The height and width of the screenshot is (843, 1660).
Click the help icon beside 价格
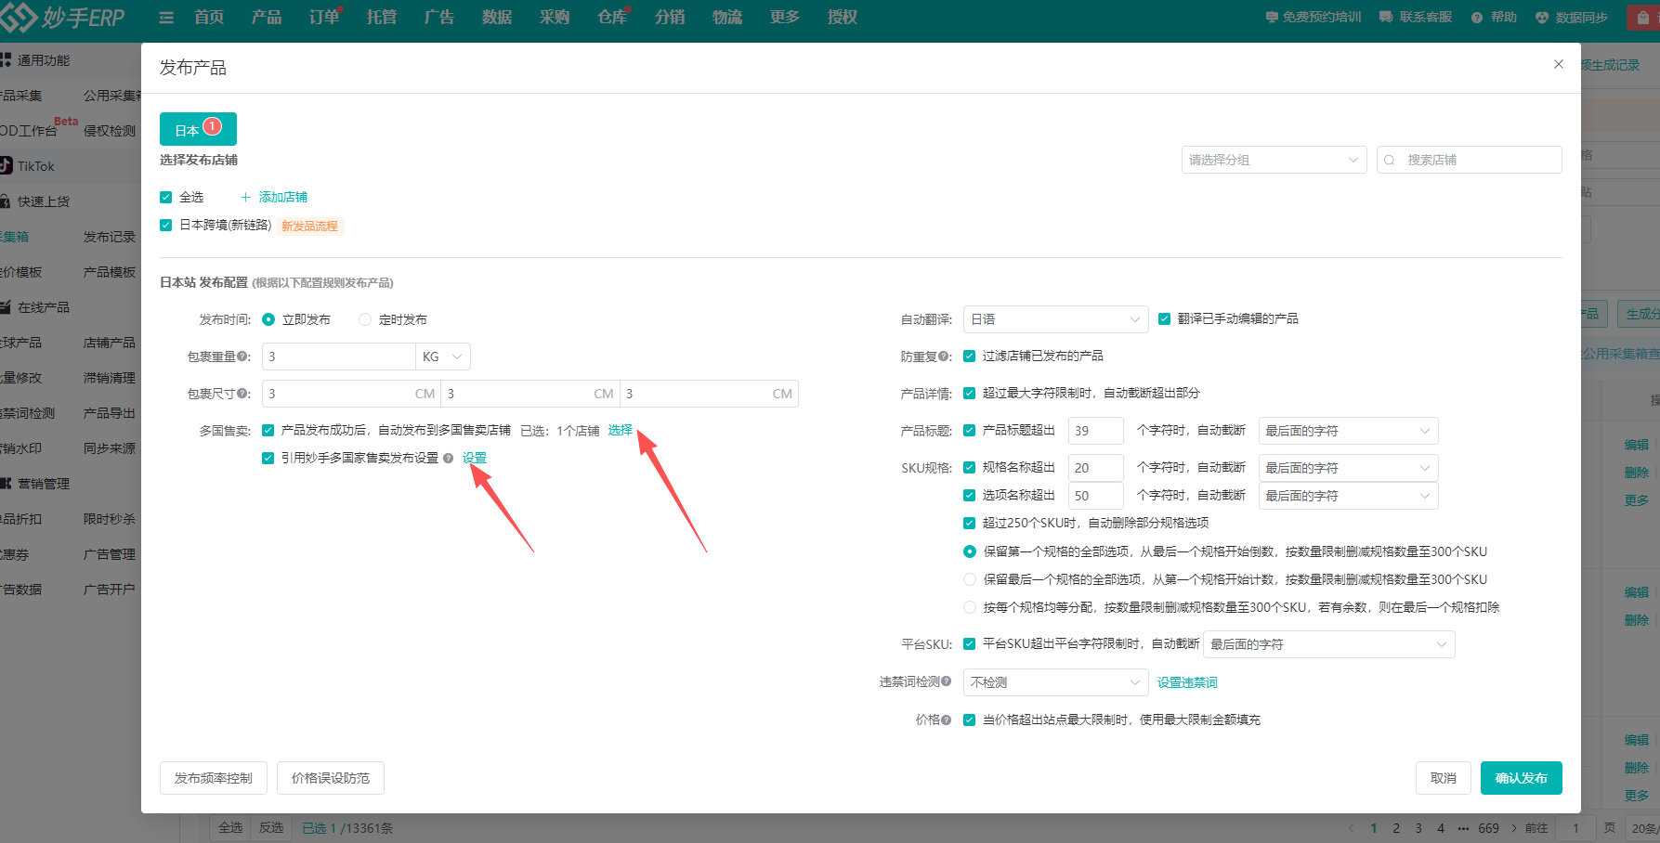pyautogui.click(x=946, y=720)
